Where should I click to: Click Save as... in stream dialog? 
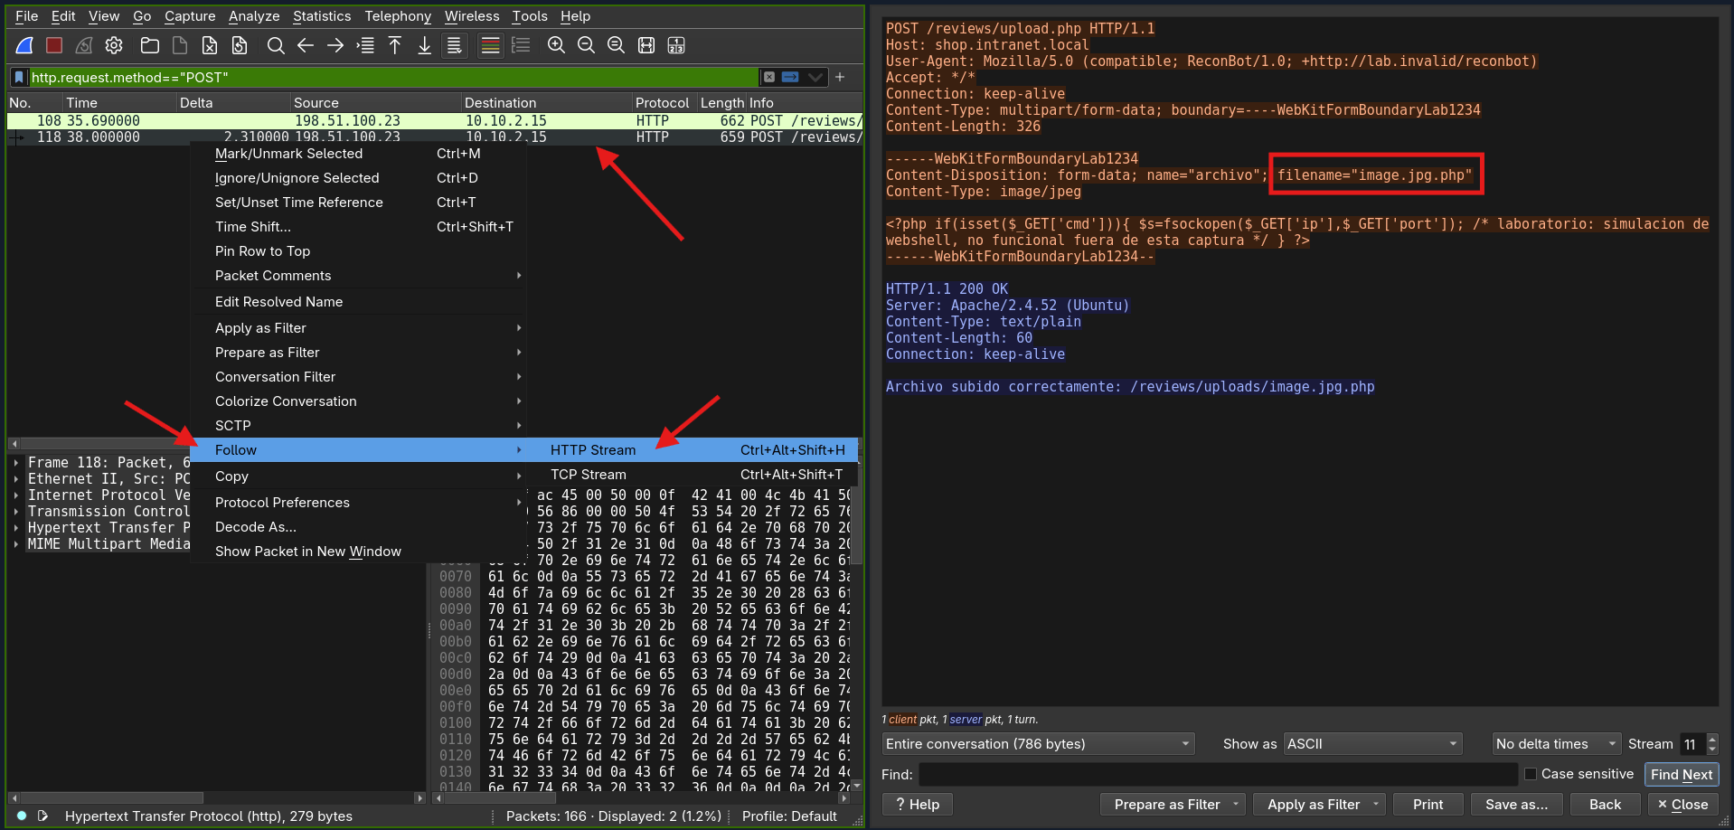(x=1516, y=805)
